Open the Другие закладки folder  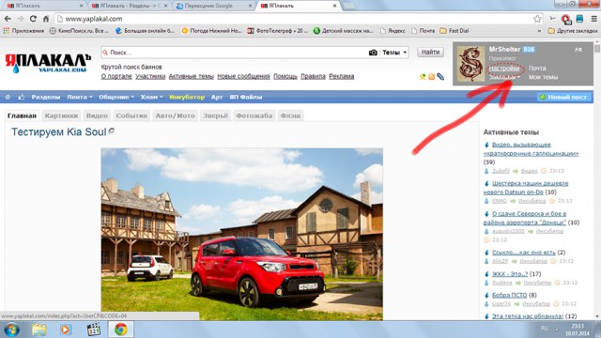(573, 31)
